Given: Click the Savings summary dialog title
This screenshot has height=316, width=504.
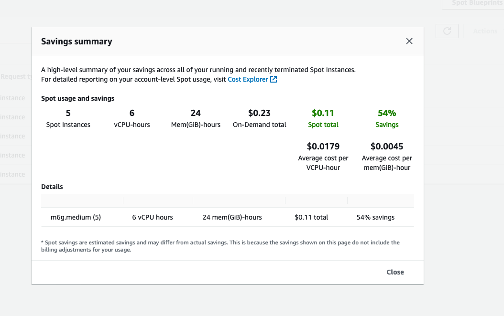Looking at the screenshot, I should point(77,42).
